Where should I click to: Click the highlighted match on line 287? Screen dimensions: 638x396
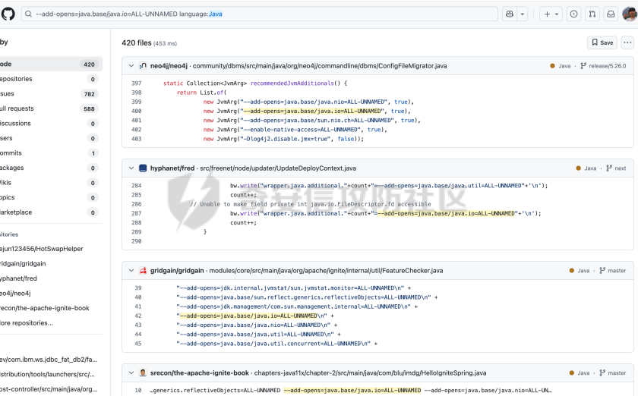click(446, 213)
